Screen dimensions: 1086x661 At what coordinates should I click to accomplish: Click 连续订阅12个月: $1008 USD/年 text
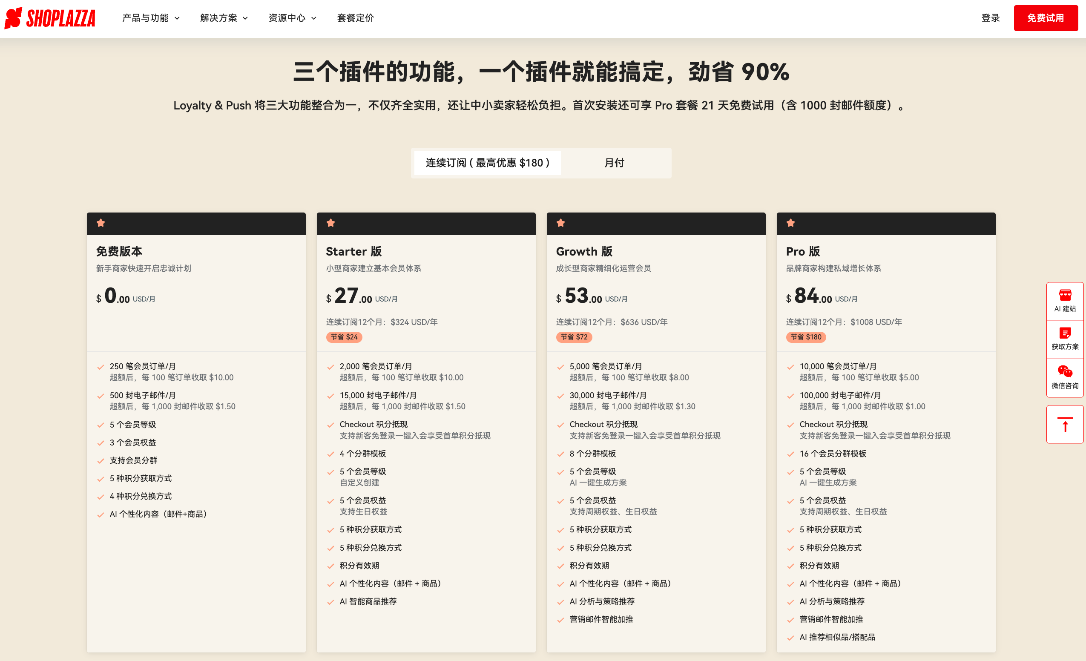(x=844, y=322)
